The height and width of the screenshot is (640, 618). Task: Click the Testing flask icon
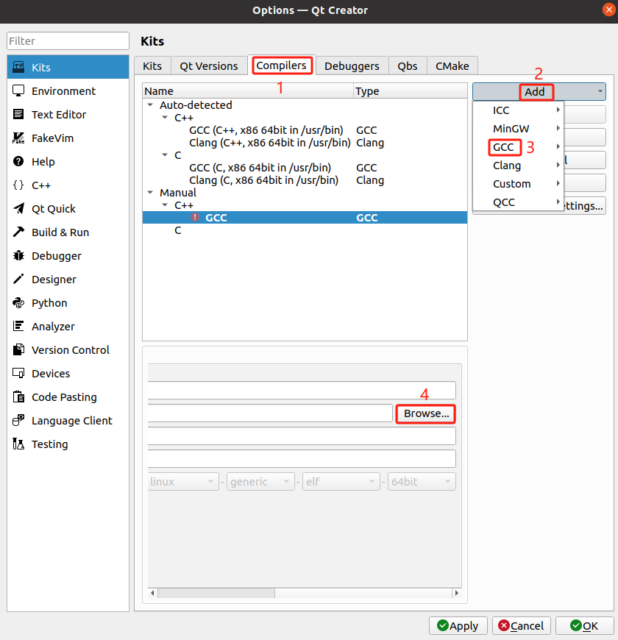(x=18, y=444)
